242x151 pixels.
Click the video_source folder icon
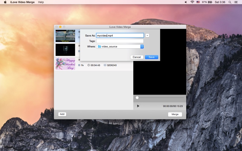point(100,47)
